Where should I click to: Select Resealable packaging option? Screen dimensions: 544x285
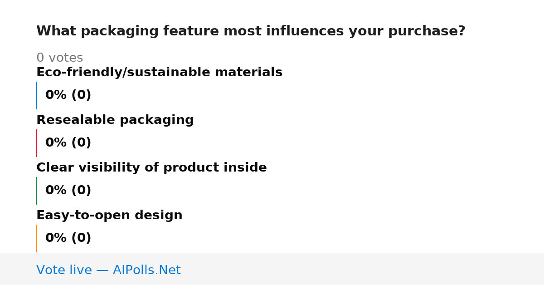[x=115, y=120]
